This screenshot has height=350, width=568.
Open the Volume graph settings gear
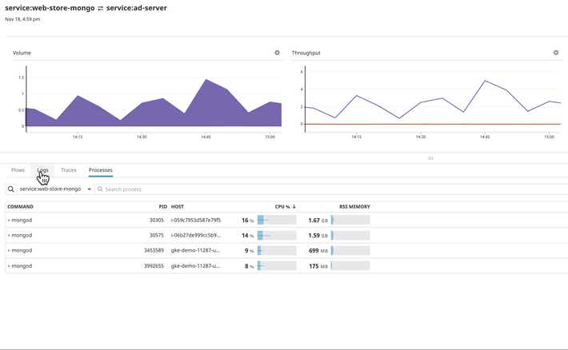point(278,53)
